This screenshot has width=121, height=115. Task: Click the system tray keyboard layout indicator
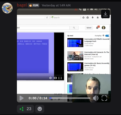(85, 9)
